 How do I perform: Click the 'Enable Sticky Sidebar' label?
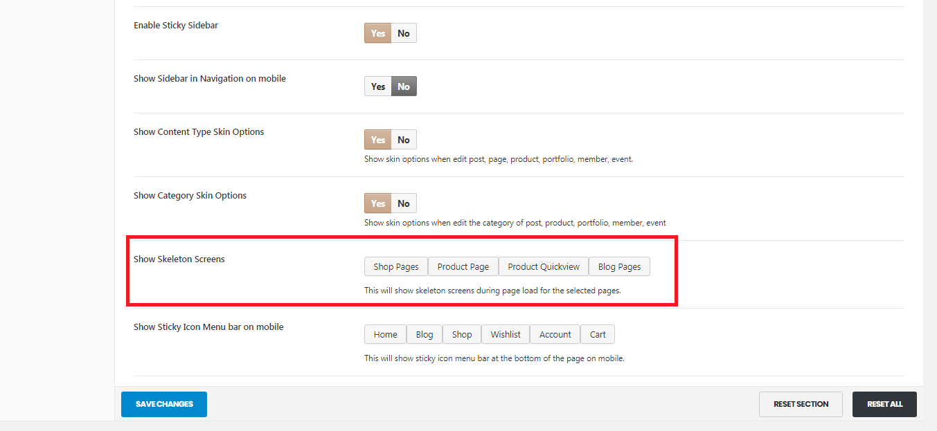176,26
